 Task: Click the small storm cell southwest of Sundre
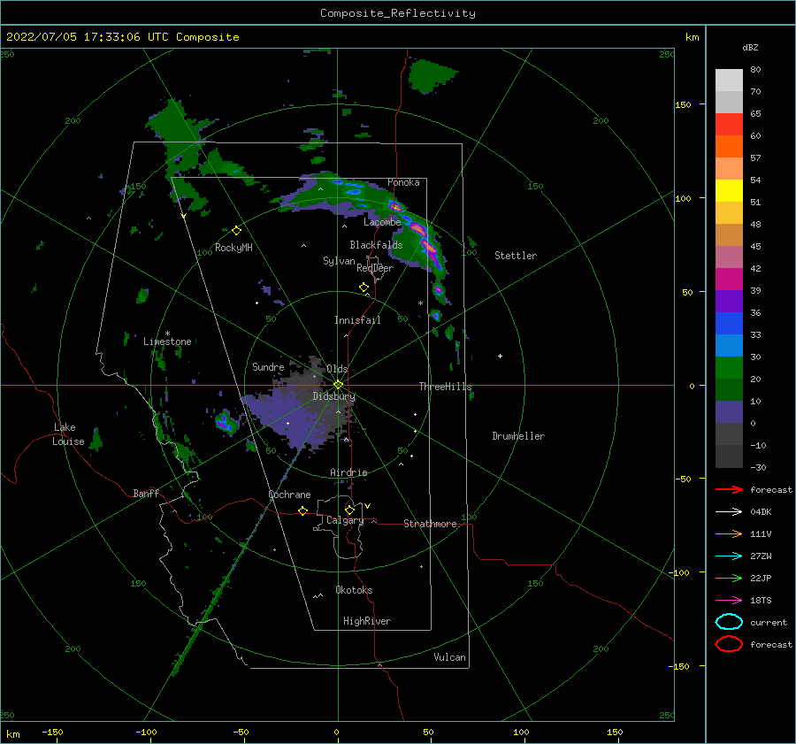(226, 423)
